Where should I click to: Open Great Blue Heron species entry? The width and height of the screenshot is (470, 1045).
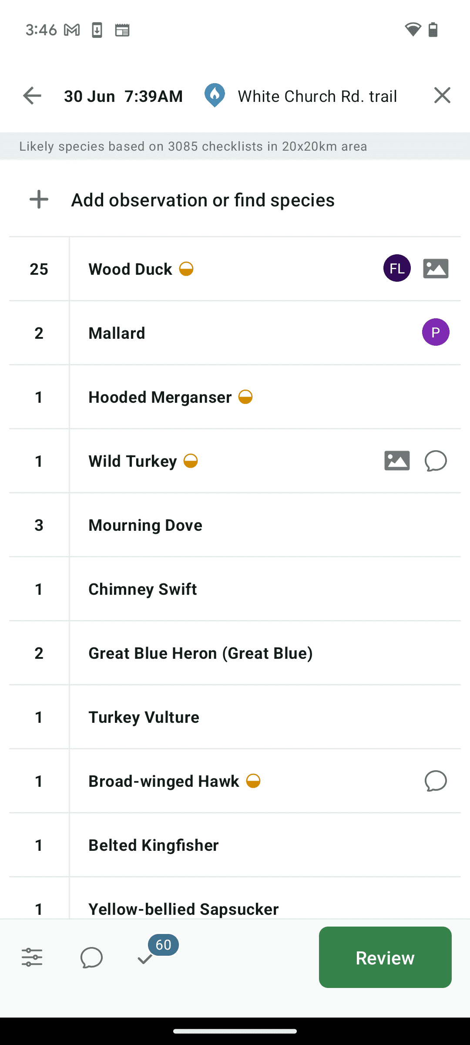[200, 653]
